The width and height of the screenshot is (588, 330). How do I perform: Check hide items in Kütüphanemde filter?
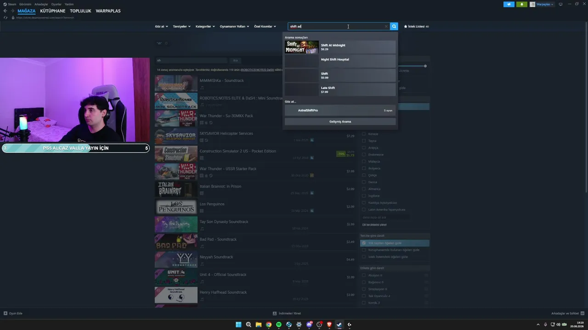point(364,250)
